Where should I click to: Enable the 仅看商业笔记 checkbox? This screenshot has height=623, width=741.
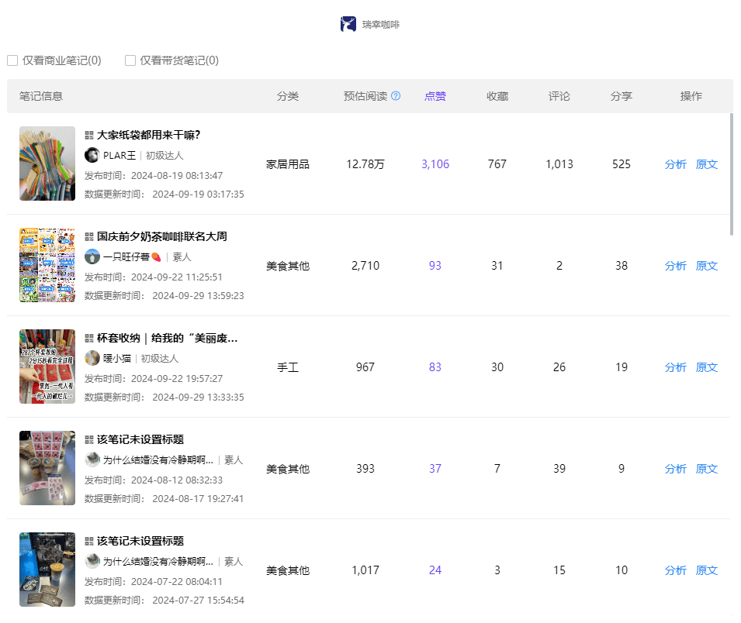tap(12, 60)
